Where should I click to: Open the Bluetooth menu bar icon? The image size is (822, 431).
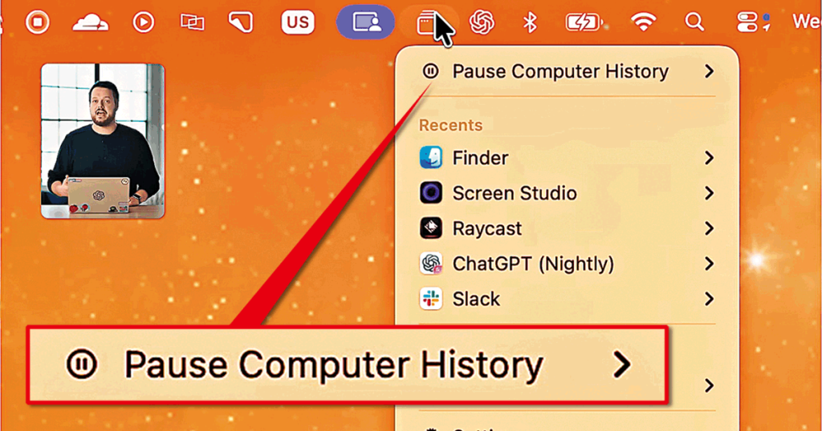pos(530,22)
